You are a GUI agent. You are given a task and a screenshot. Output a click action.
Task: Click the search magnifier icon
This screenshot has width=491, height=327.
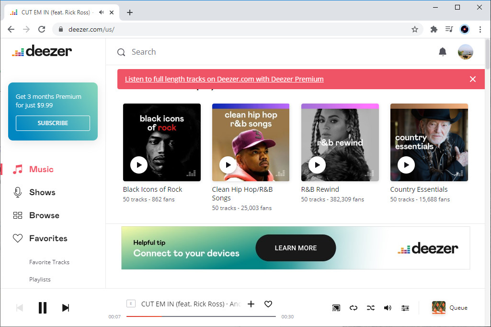(121, 52)
